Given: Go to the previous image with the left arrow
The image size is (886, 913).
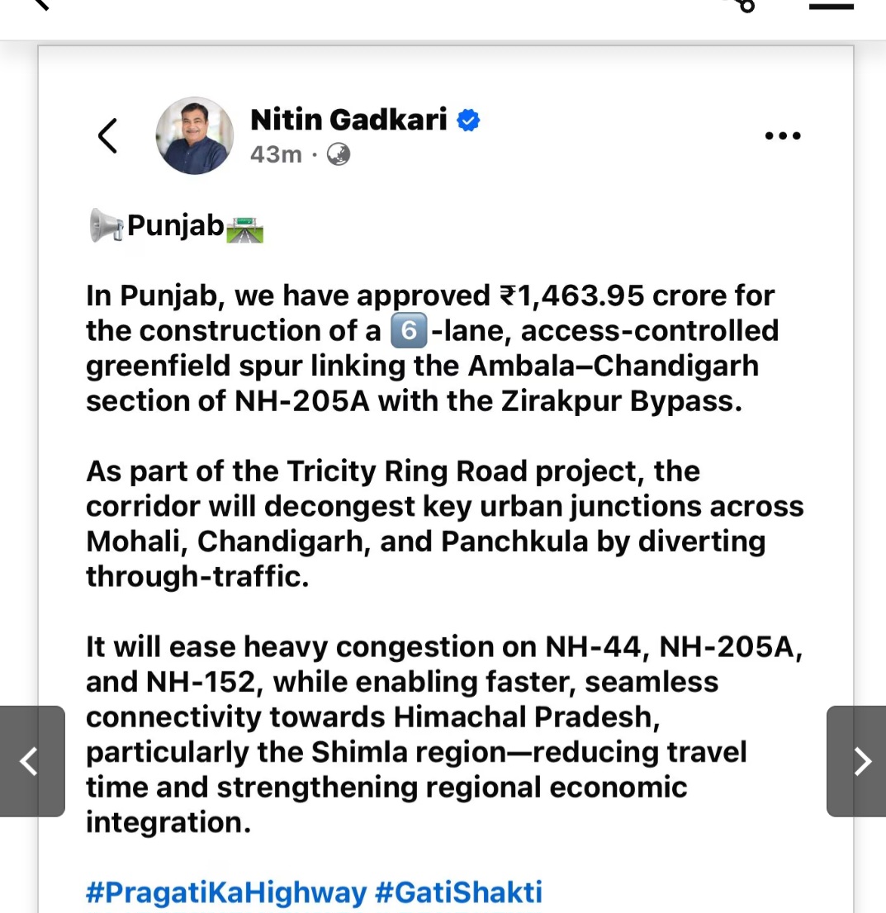Looking at the screenshot, I should (30, 761).
